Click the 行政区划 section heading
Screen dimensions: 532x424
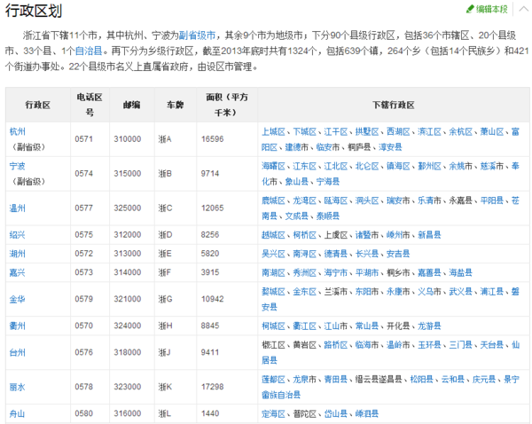click(x=34, y=11)
